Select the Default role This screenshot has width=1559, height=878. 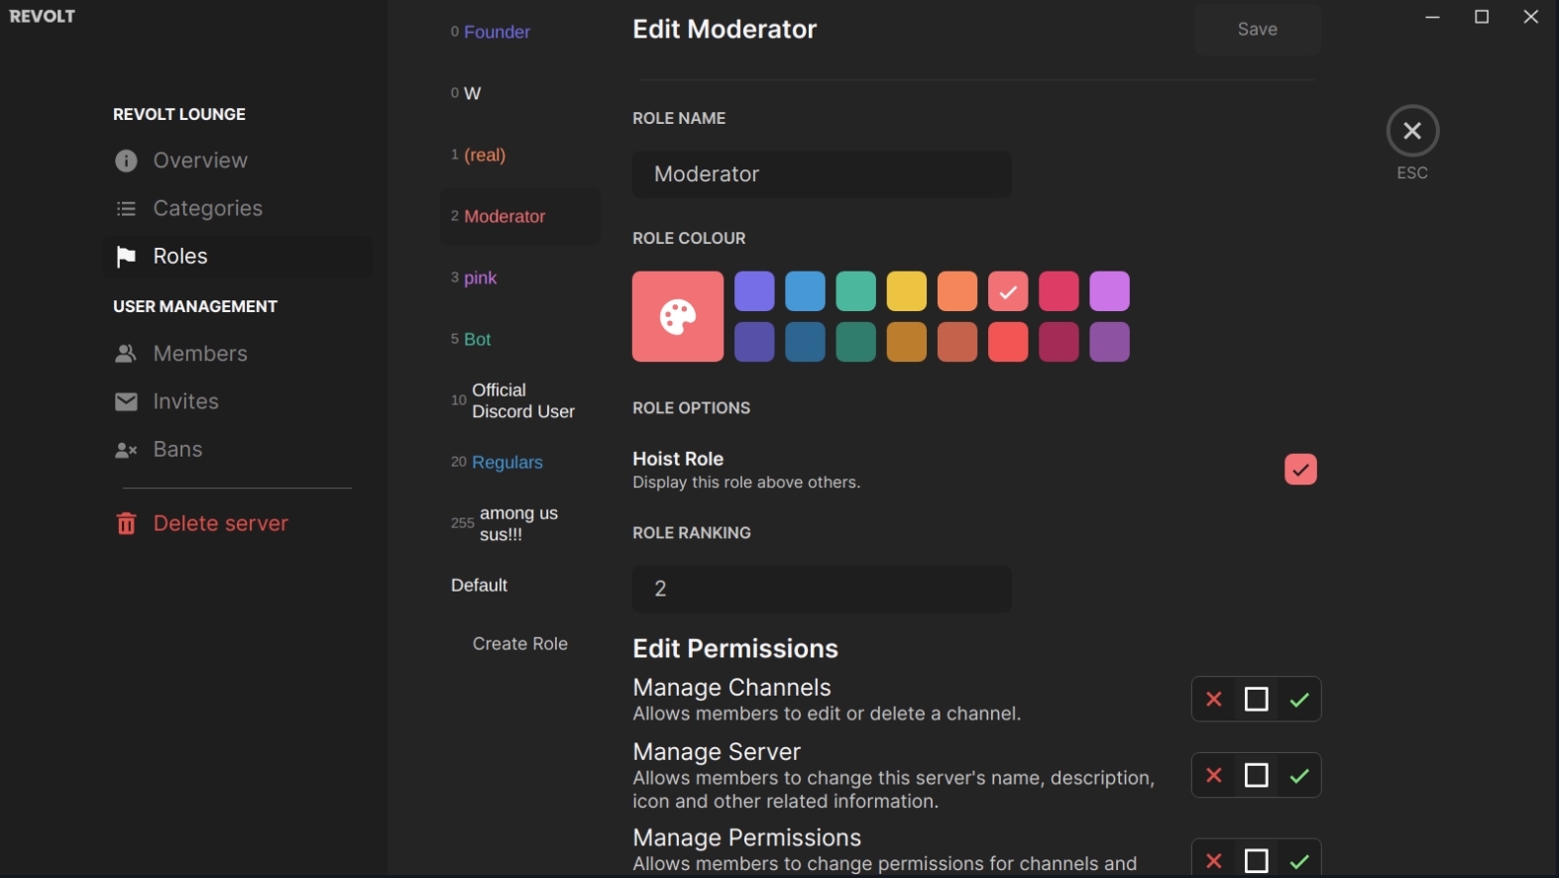tap(520, 585)
